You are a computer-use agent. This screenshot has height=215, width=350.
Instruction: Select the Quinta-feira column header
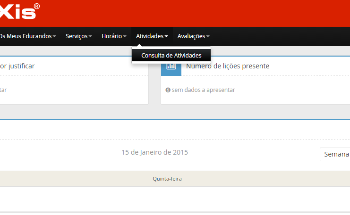(167, 179)
